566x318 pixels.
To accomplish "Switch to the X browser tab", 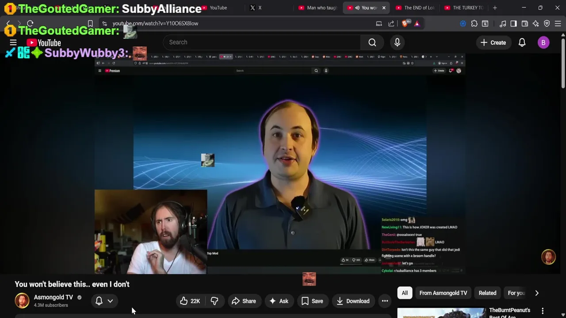I will [x=260, y=8].
